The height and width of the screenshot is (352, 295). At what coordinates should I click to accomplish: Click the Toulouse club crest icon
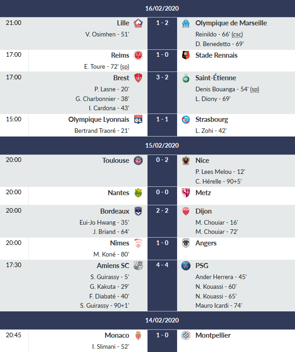138,161
